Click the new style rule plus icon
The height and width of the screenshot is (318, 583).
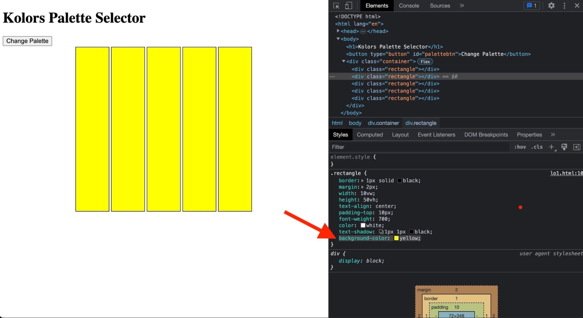pyautogui.click(x=551, y=147)
